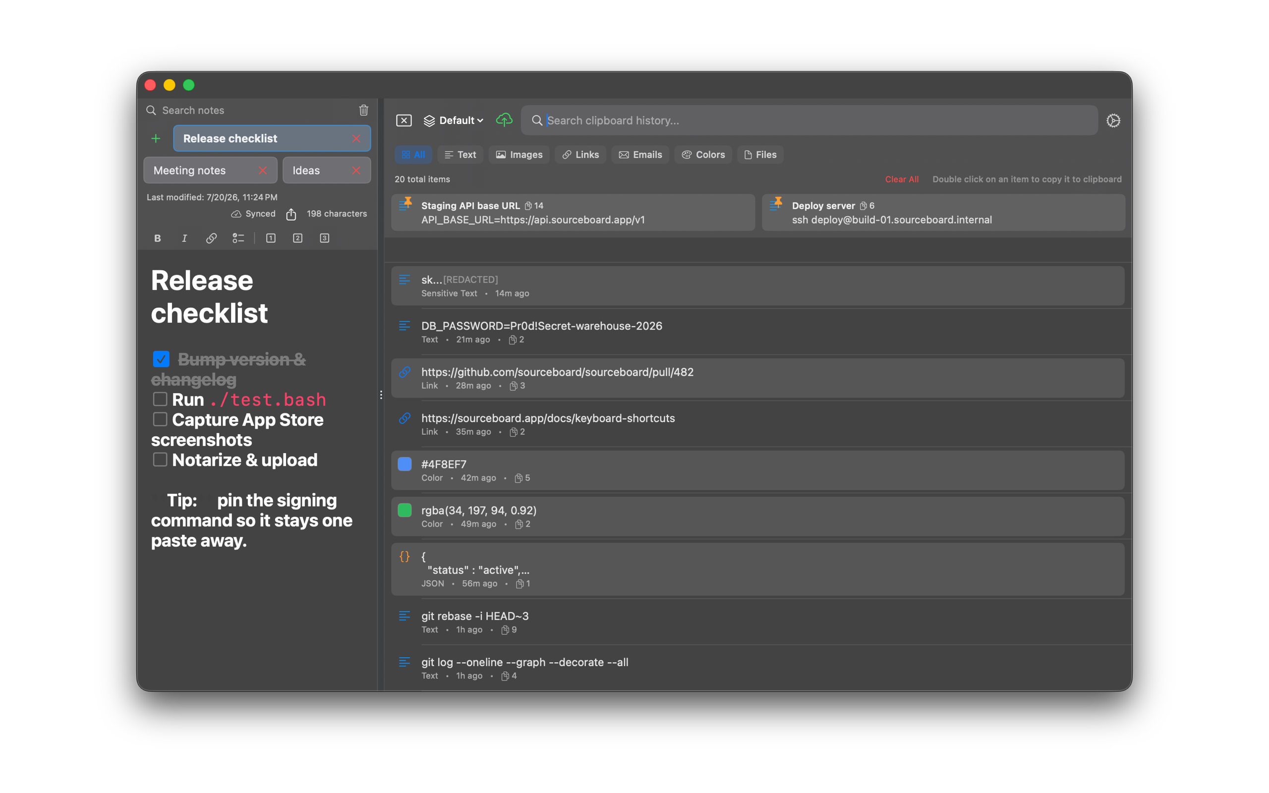
Task: Uncheck Bump version & changelog checkbox
Action: [x=161, y=359]
